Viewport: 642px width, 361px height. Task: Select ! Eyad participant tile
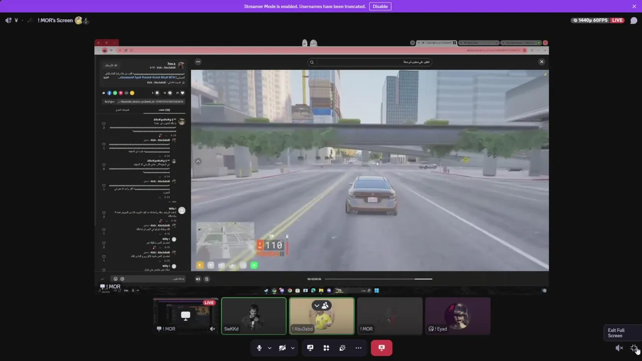coord(457,316)
